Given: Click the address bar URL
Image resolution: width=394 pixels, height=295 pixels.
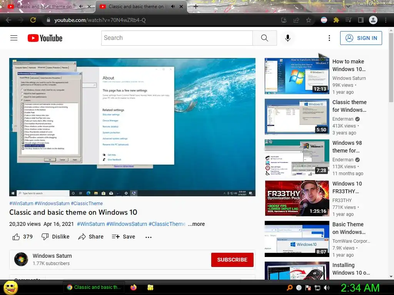Looking at the screenshot, I should (x=100, y=20).
